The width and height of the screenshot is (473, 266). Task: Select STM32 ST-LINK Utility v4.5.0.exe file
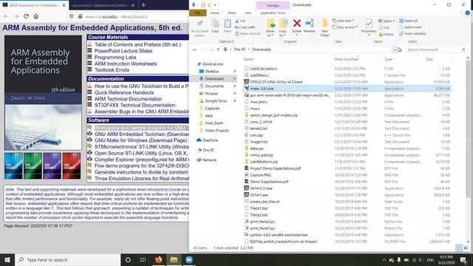click(276, 82)
